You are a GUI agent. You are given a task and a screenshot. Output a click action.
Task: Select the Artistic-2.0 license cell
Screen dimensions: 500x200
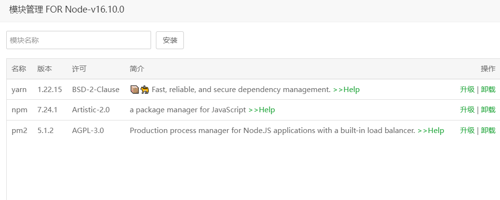pyautogui.click(x=91, y=110)
